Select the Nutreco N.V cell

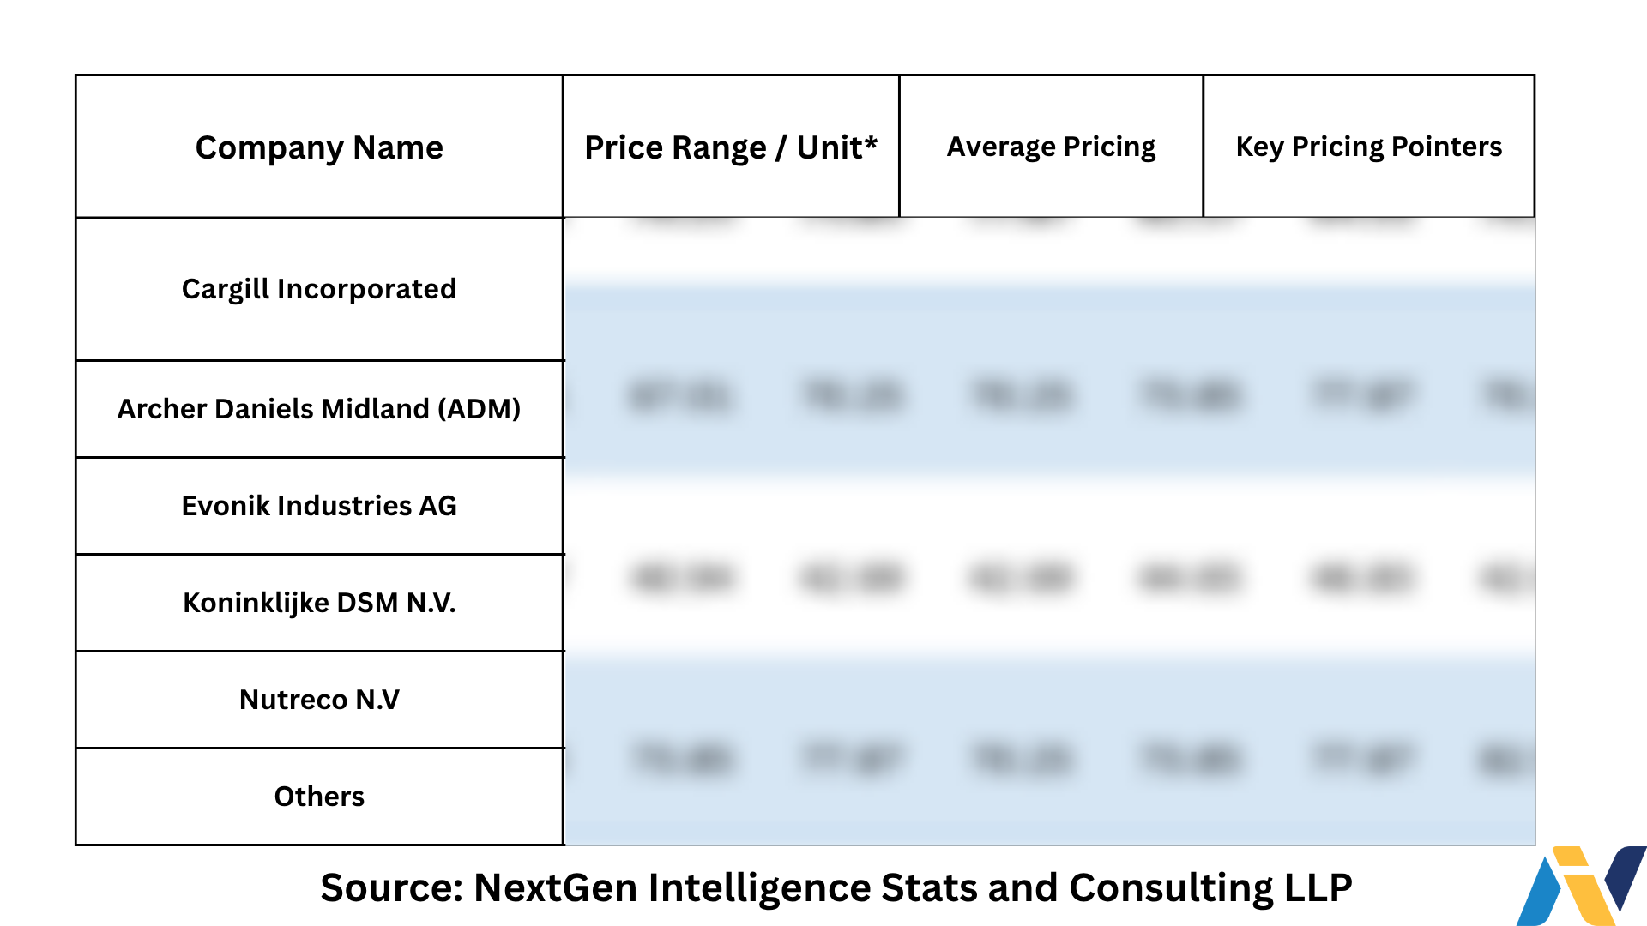click(x=319, y=700)
